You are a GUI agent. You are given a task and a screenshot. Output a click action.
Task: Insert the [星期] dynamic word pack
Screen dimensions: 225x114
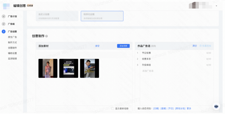tap(163, 109)
